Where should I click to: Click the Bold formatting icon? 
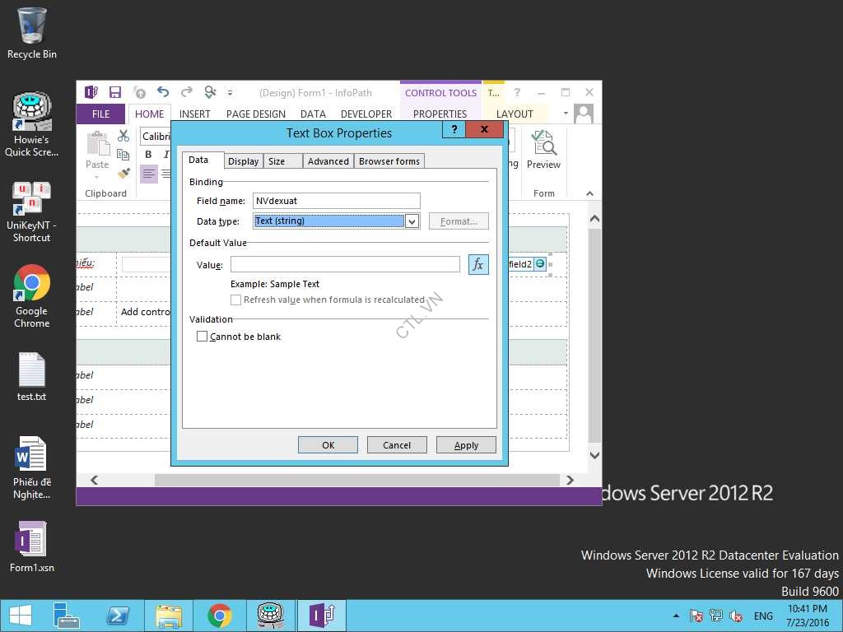click(148, 155)
